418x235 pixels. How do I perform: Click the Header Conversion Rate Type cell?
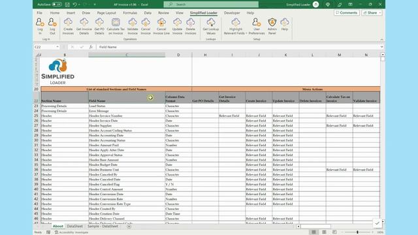(127, 204)
